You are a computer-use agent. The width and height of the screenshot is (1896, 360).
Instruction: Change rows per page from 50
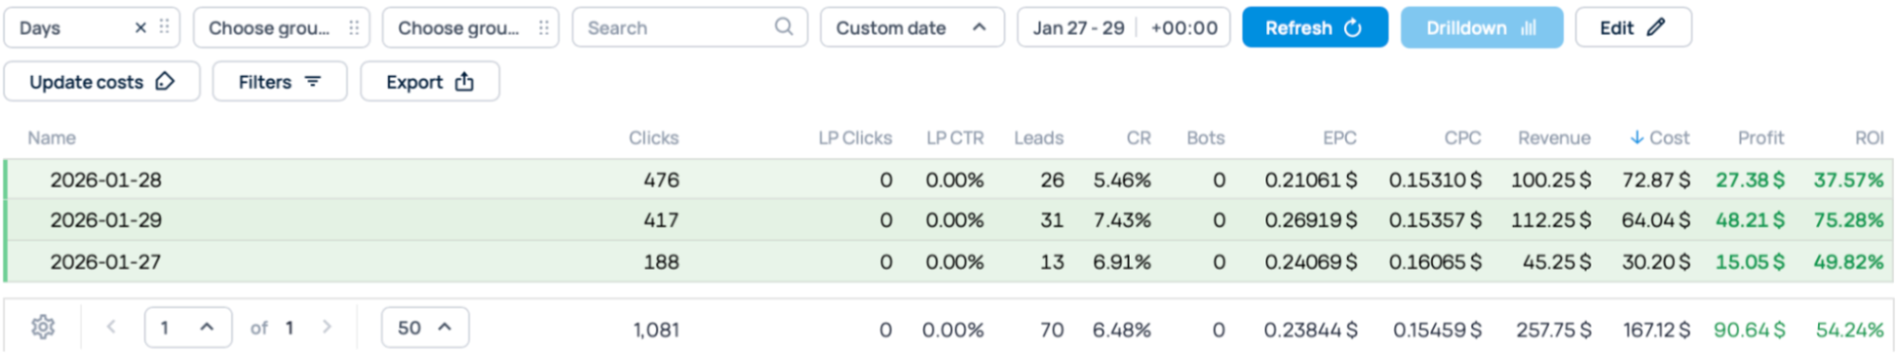click(425, 327)
